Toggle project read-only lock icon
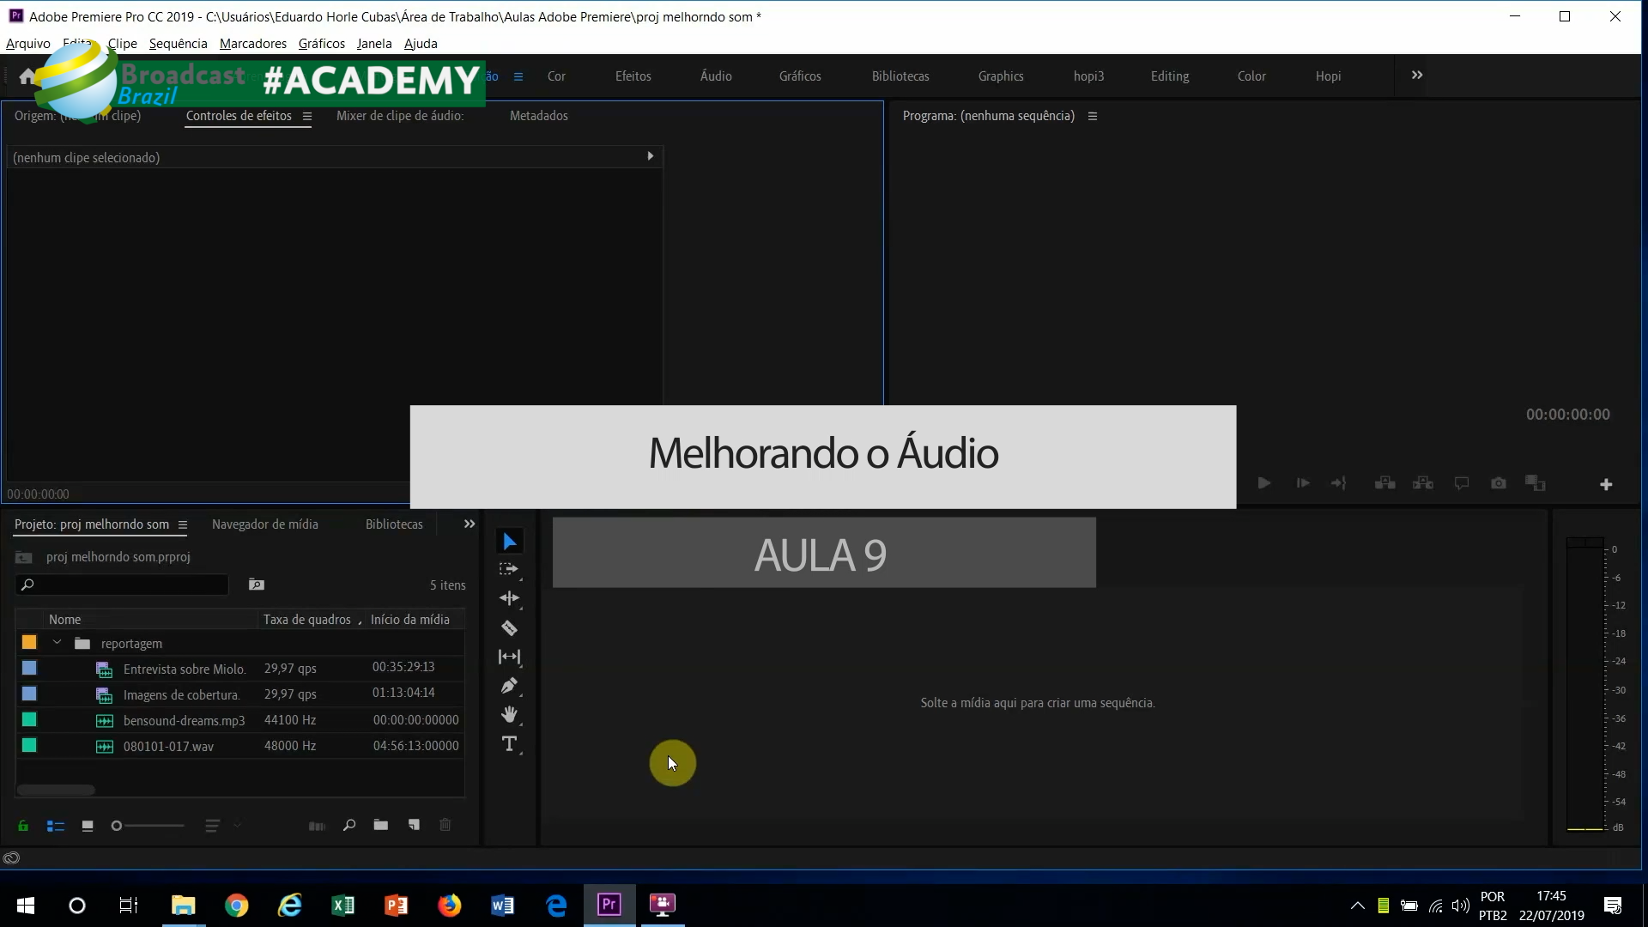The width and height of the screenshot is (1648, 927). pyautogui.click(x=23, y=826)
